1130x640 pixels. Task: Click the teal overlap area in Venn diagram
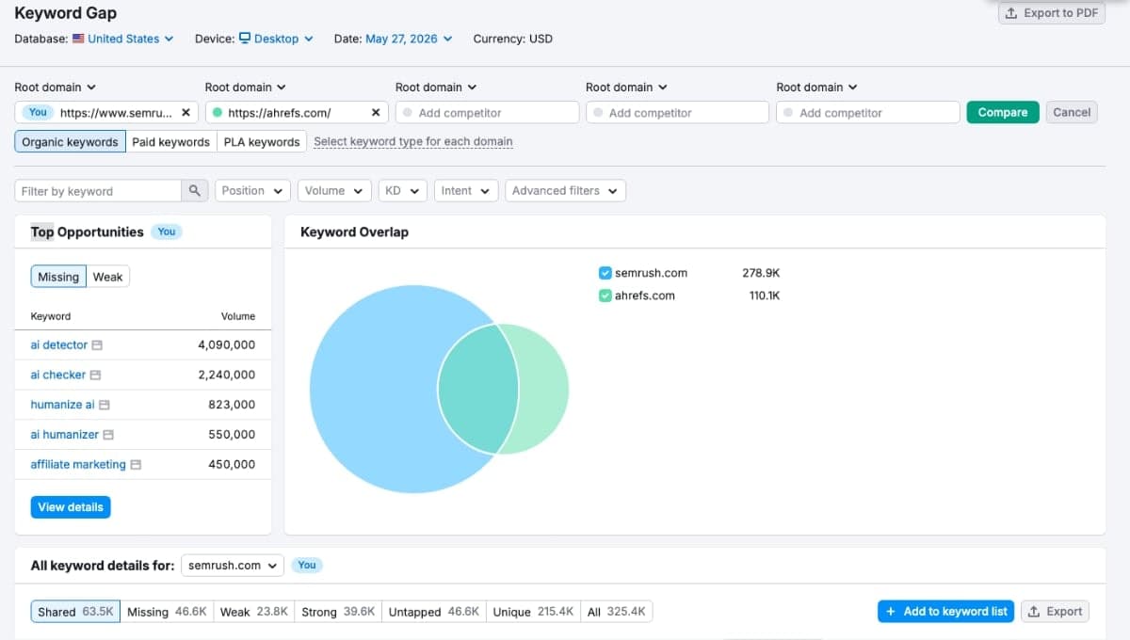[x=477, y=389]
